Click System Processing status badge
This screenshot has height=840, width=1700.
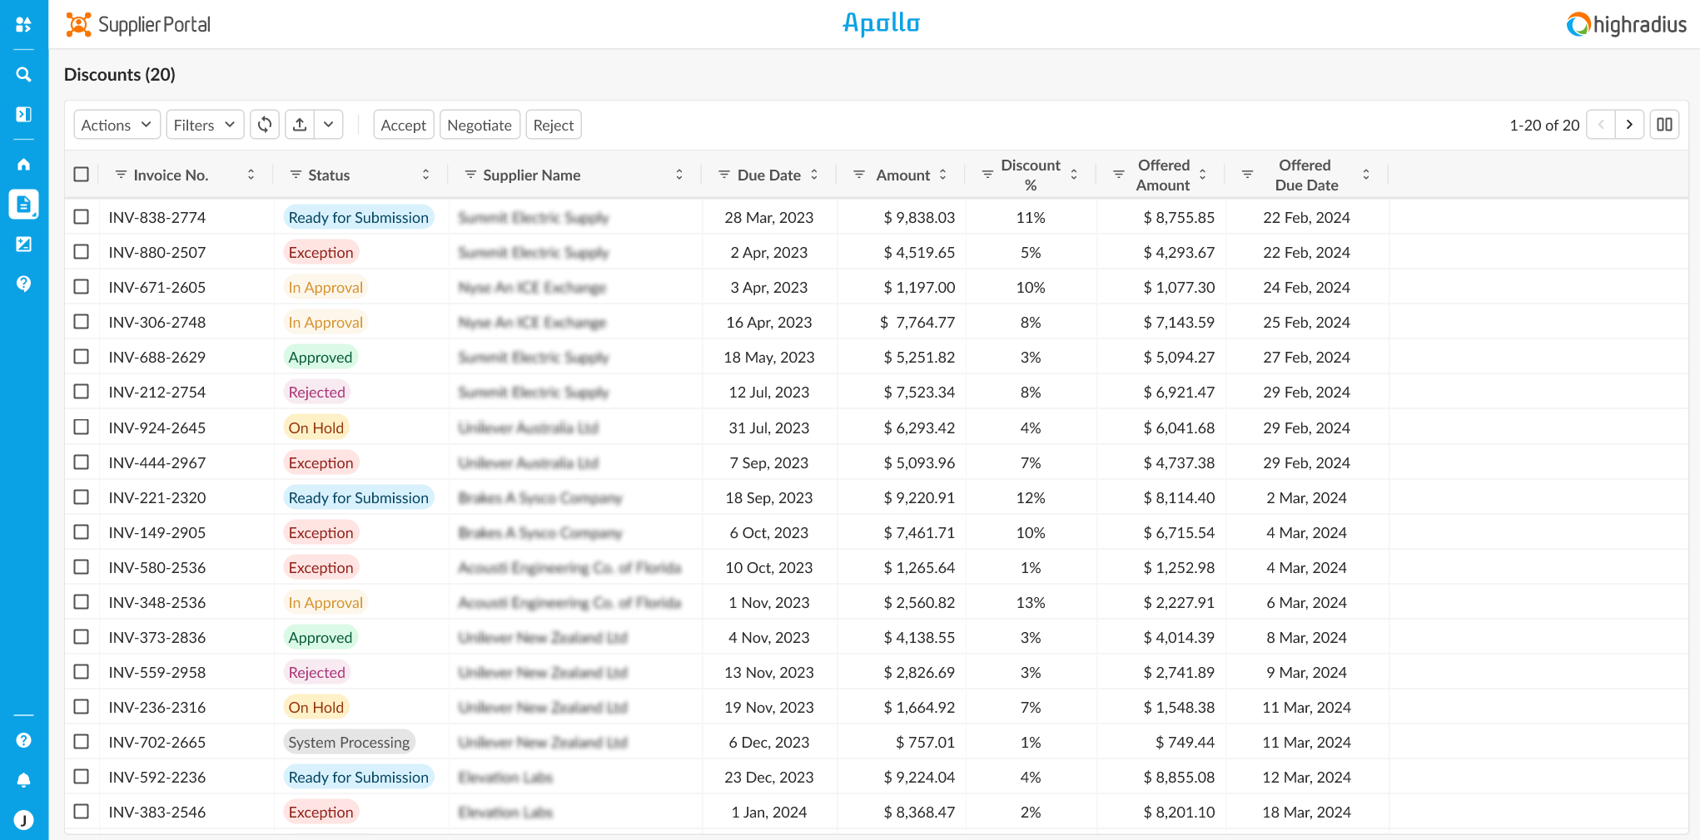click(x=349, y=742)
